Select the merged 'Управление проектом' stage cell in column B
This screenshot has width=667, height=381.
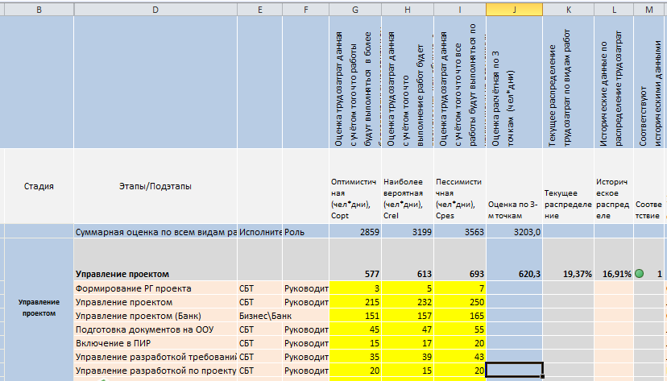[x=39, y=308]
